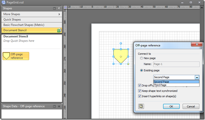Collapse the Shapes window with the arrow
The height and width of the screenshot is (120, 205).
(59, 8)
